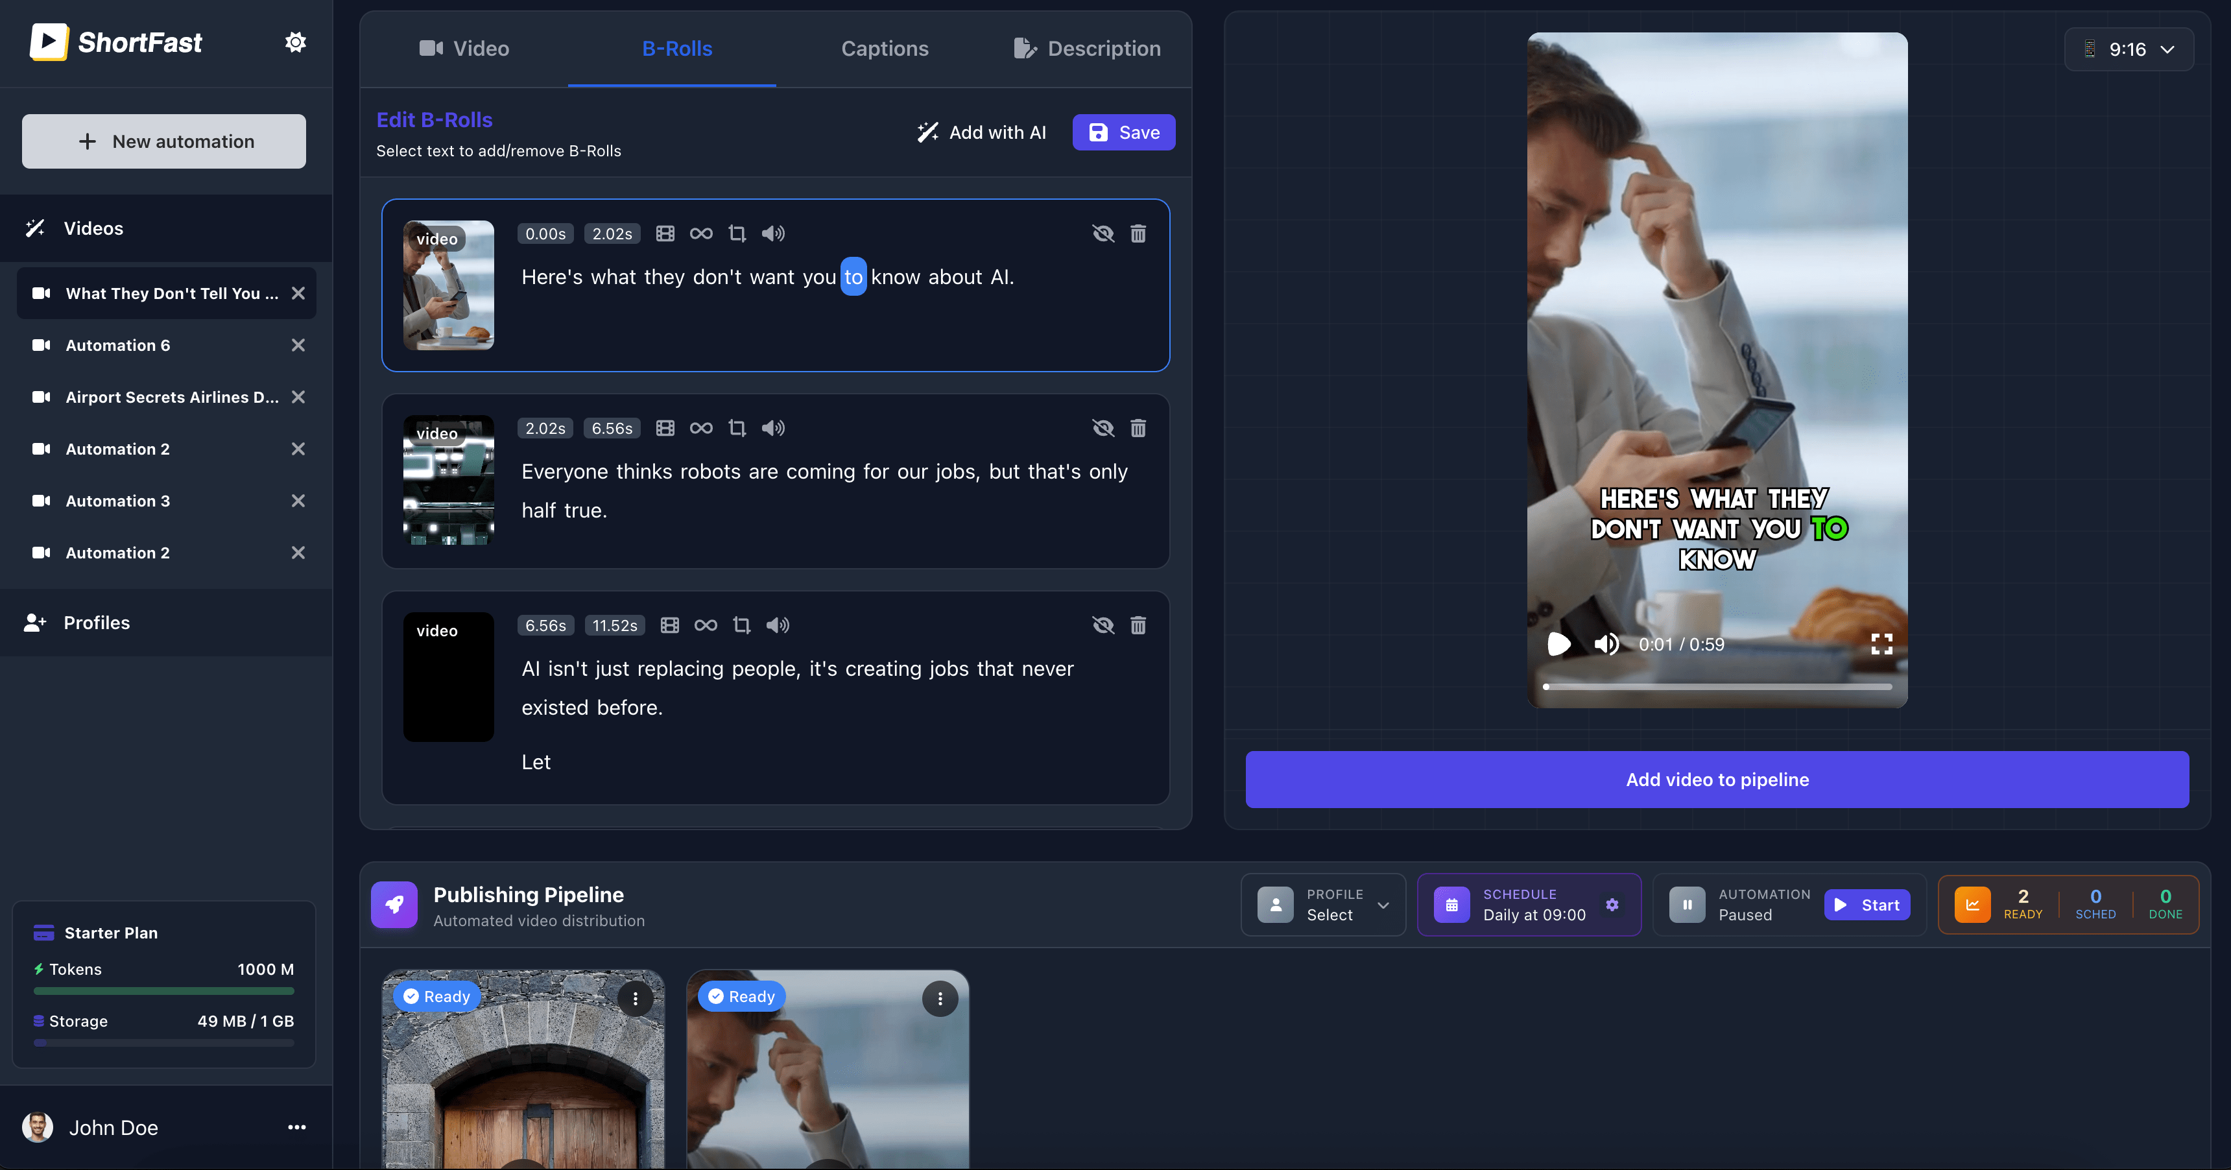Open options menu on the Ready thumbnail
This screenshot has width=2231, height=1170.
click(x=637, y=999)
